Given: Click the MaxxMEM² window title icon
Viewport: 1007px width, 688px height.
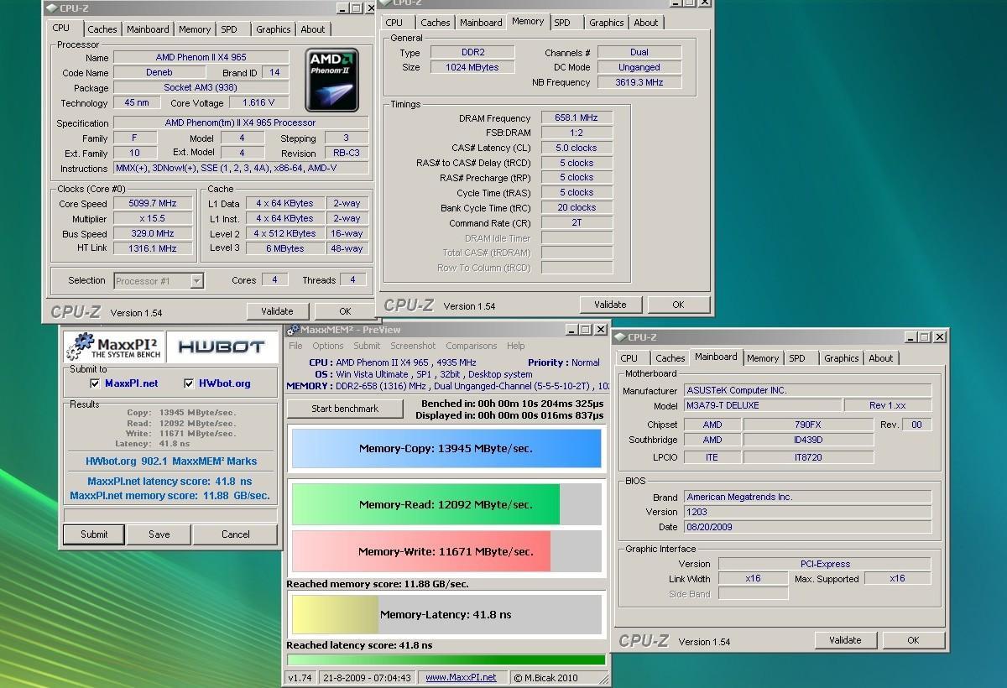Looking at the screenshot, I should click(293, 330).
